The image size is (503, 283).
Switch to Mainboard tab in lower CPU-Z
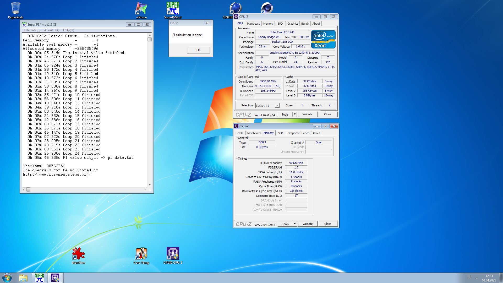pos(254,133)
